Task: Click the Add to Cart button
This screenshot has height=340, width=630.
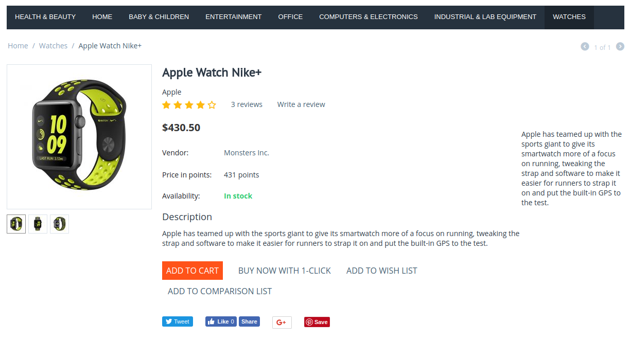Action: [192, 271]
